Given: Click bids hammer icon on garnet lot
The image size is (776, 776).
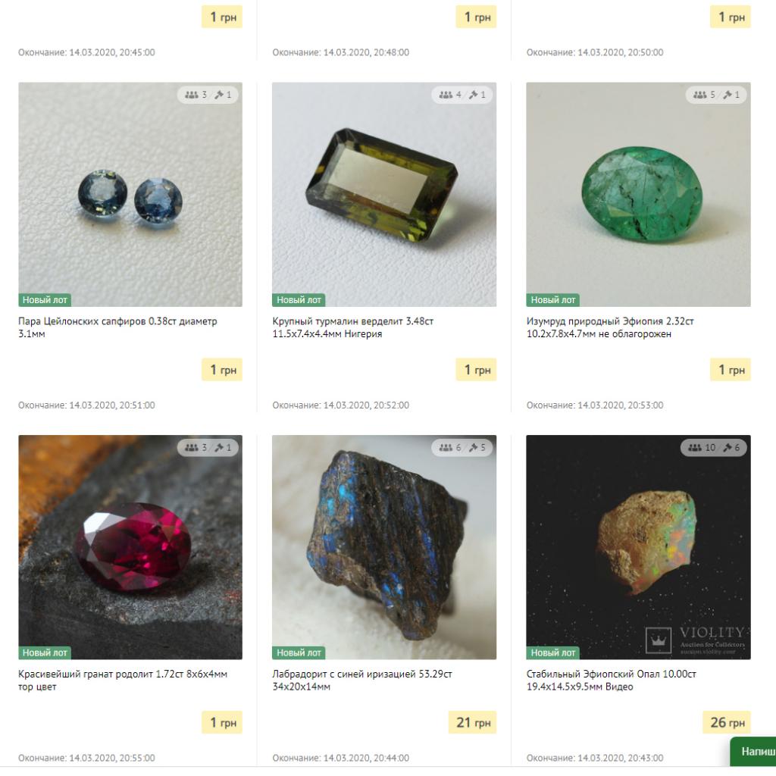Looking at the screenshot, I should [x=219, y=447].
